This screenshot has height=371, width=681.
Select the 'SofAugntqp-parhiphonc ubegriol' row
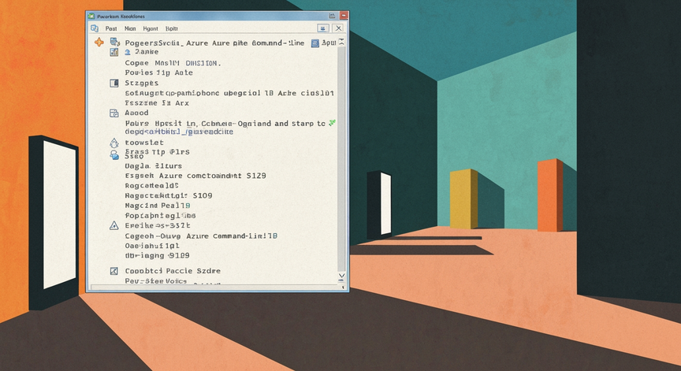click(x=229, y=93)
